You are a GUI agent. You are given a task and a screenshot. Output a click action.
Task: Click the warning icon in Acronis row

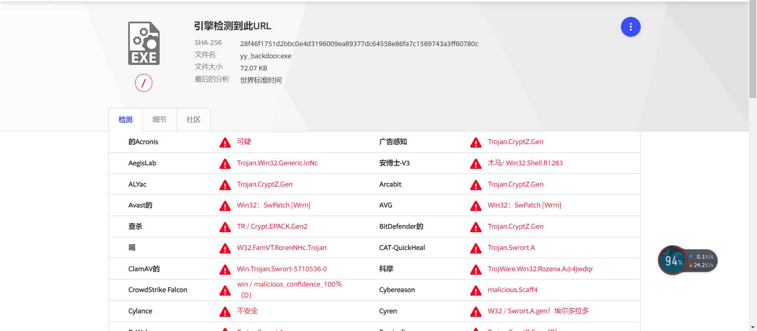pos(225,142)
